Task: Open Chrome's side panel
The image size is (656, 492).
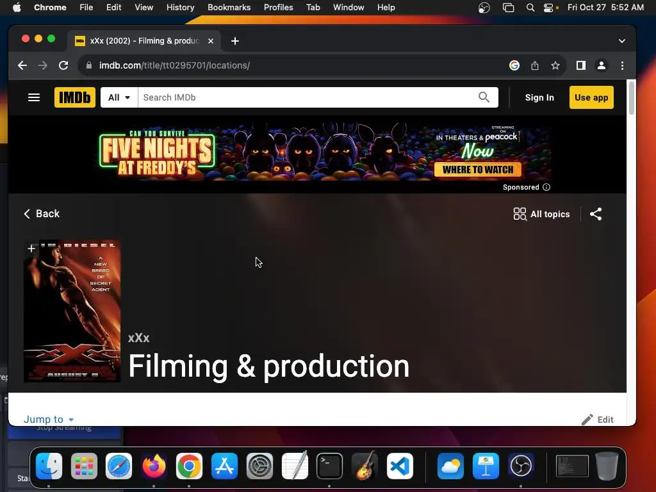Action: click(x=580, y=65)
